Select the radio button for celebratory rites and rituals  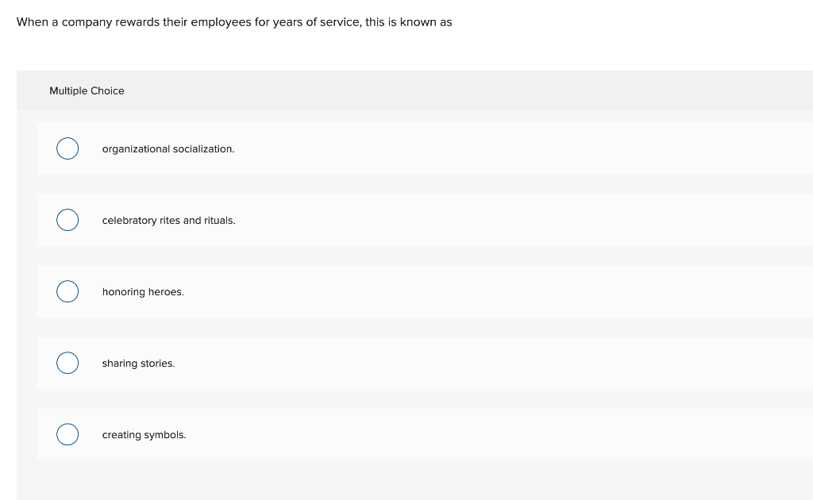point(67,220)
